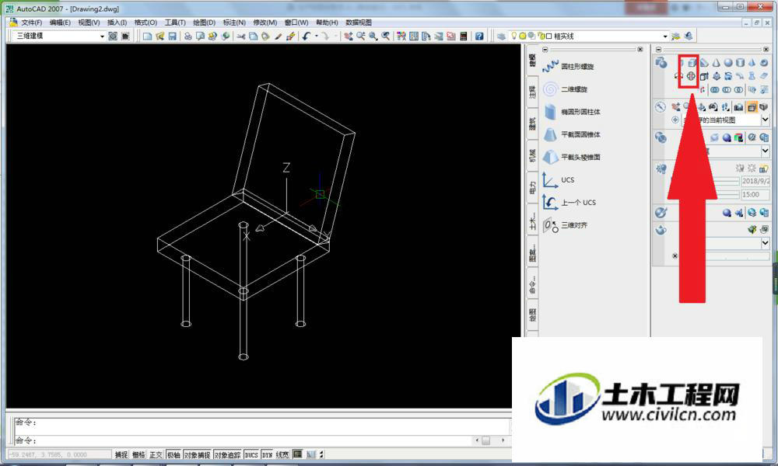
Task: Click the 3D rotate gizmo icon
Action: 691,76
